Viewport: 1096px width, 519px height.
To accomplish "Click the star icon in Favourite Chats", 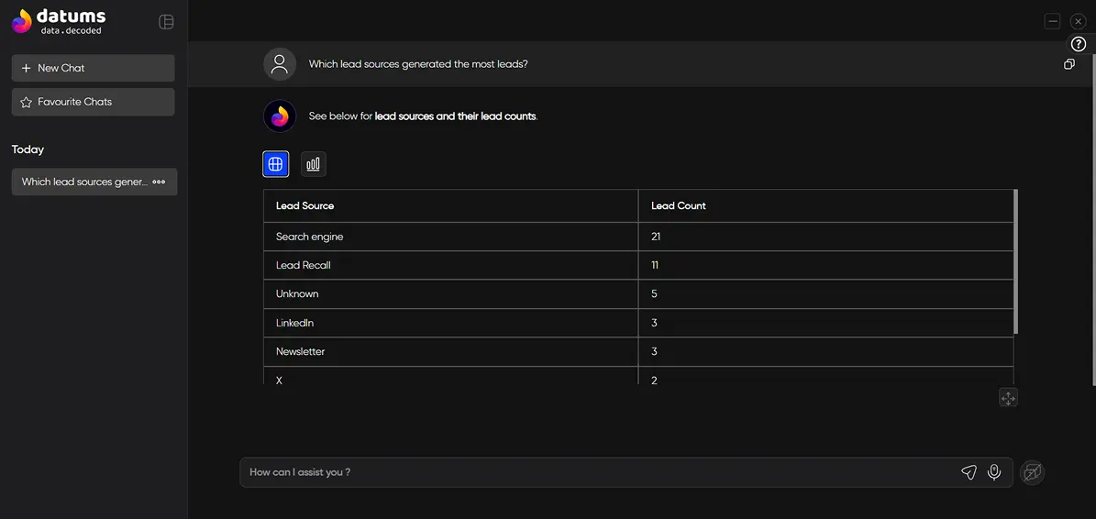I will [27, 102].
